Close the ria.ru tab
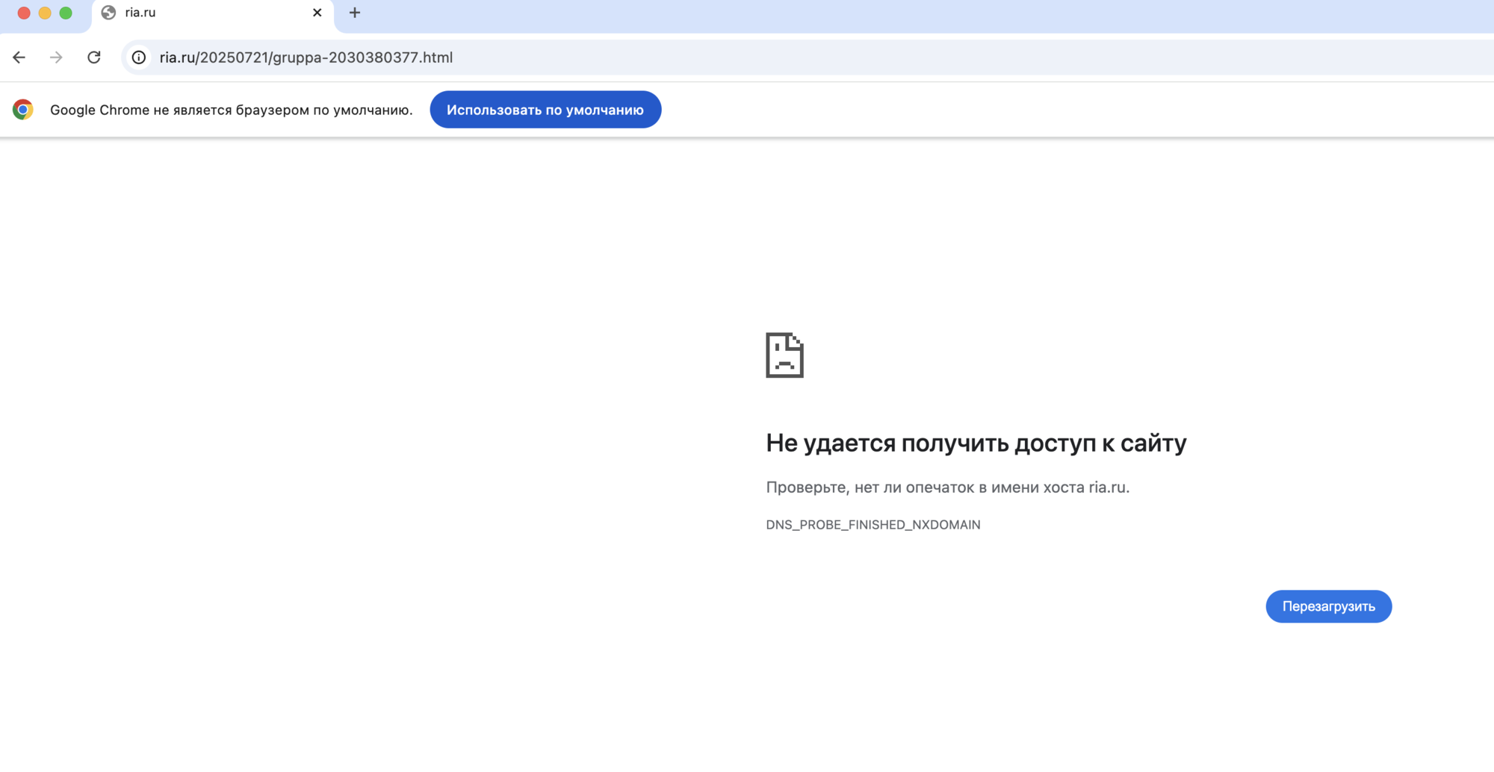Image resolution: width=1494 pixels, height=772 pixels. [x=317, y=13]
